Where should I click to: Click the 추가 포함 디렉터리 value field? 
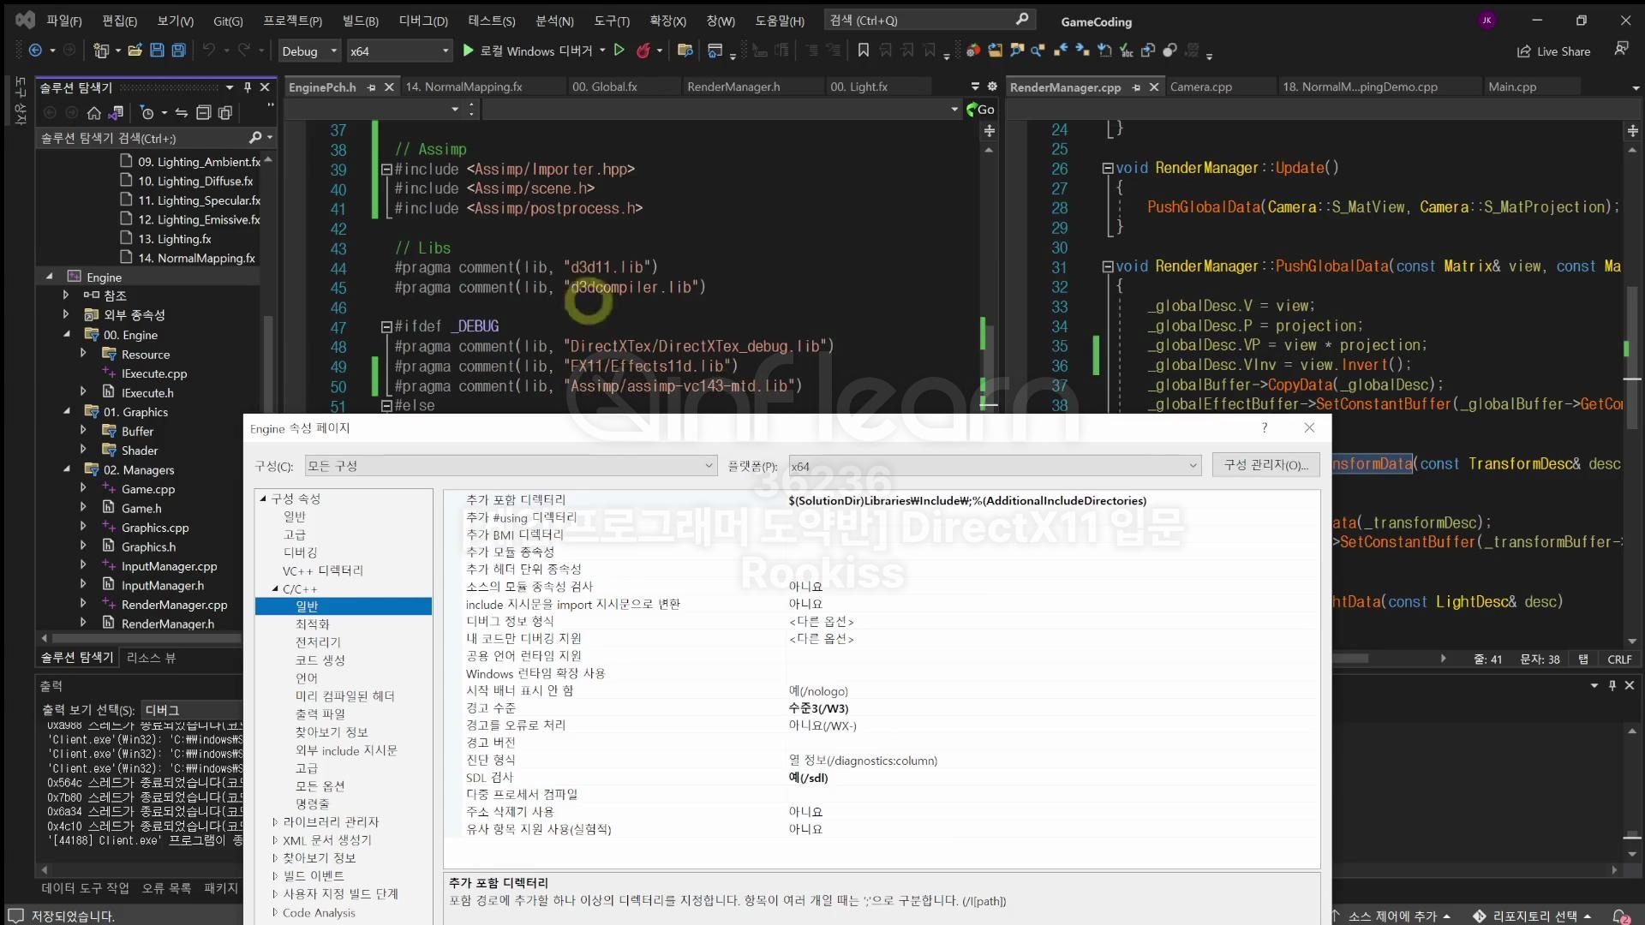coord(966,500)
